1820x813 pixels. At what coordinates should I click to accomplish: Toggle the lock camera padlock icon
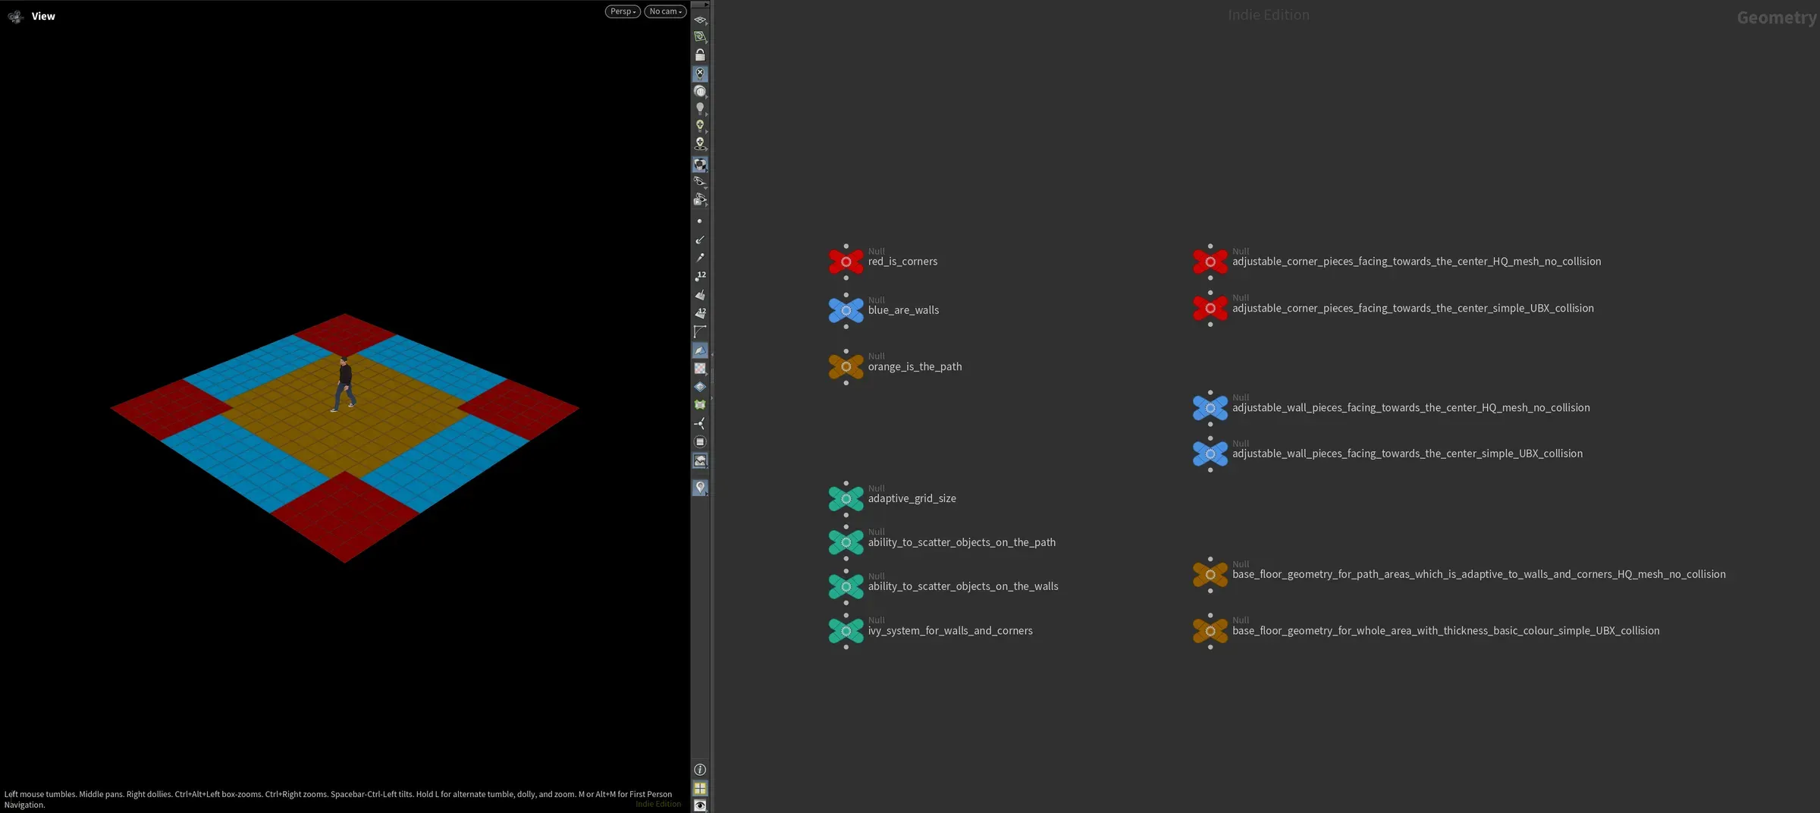click(700, 55)
